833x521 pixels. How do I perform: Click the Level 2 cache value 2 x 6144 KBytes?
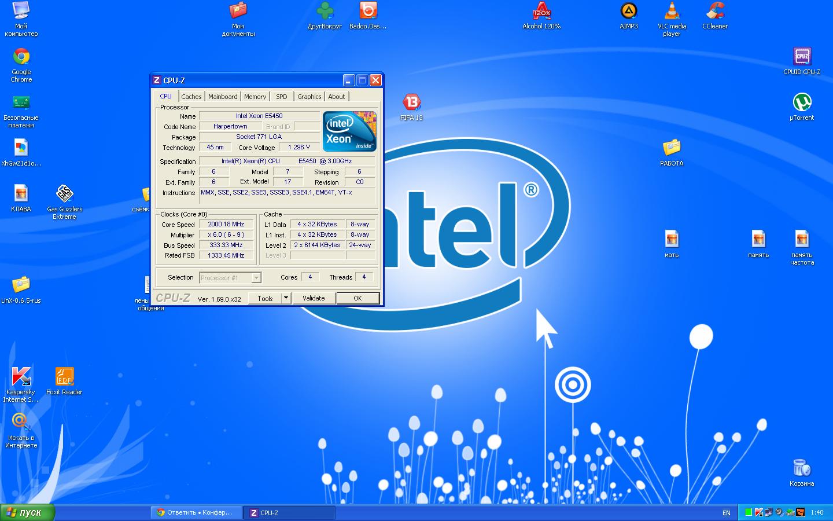(317, 245)
